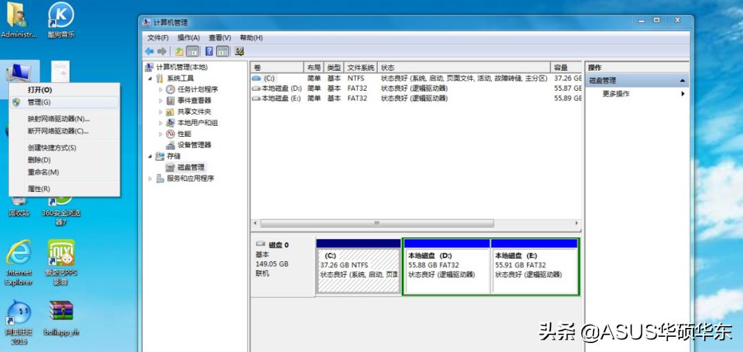Viewport: 743px width, 352px height.
Task: Expand the 共享文件夹 node arrow
Action: pos(160,112)
